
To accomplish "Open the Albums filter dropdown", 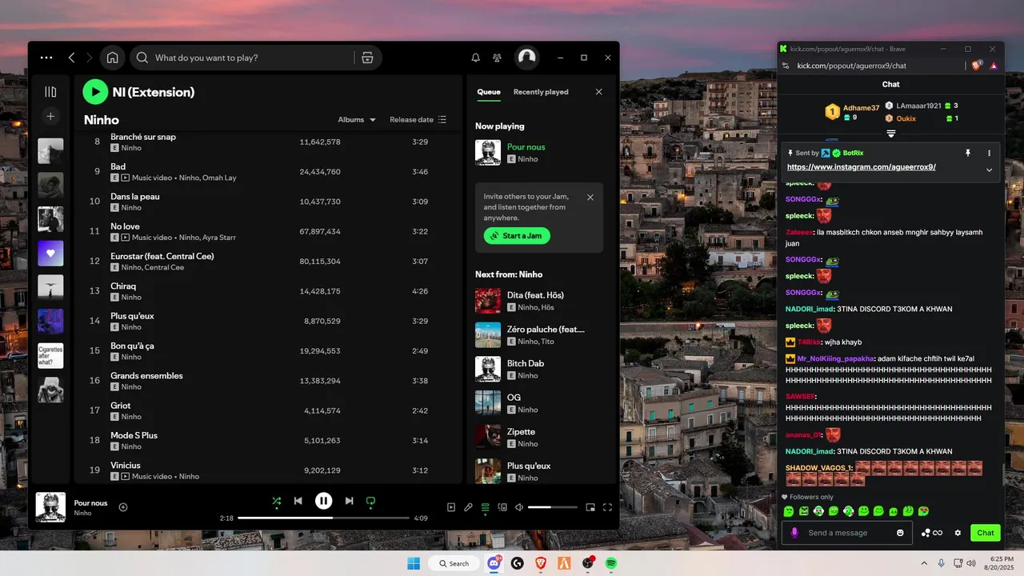I will [x=357, y=120].
